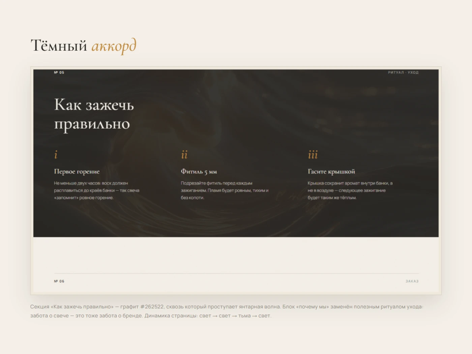This screenshot has height=354, width=472.
Task: Click the paragraph starting 'Подрезайте фитиль'
Action: click(x=225, y=190)
